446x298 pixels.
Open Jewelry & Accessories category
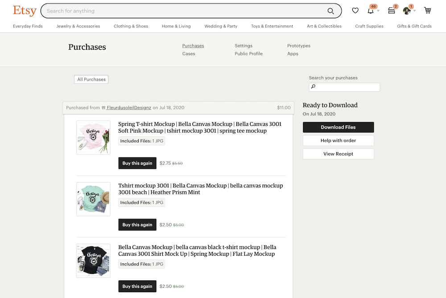coord(78,26)
